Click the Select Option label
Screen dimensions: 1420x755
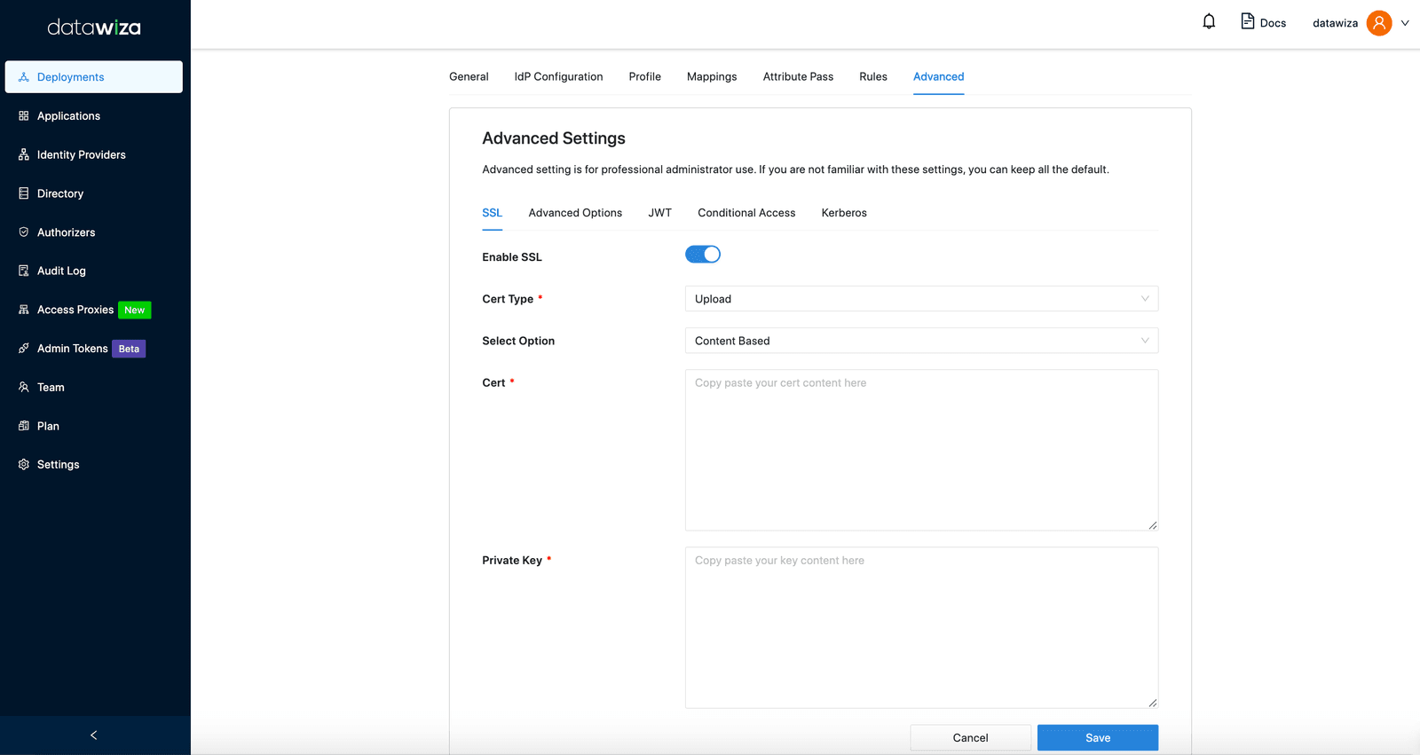[x=518, y=341]
